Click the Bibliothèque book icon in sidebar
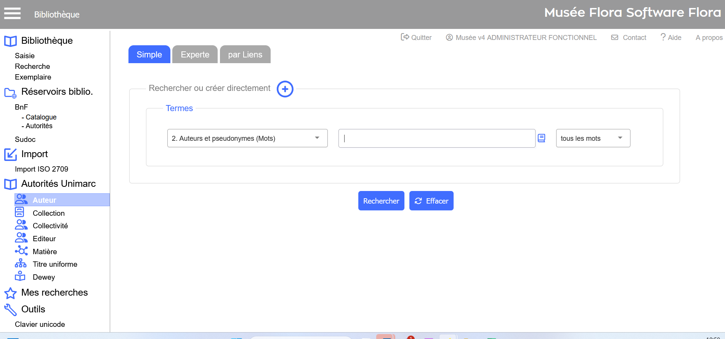Image resolution: width=725 pixels, height=339 pixels. [10, 41]
